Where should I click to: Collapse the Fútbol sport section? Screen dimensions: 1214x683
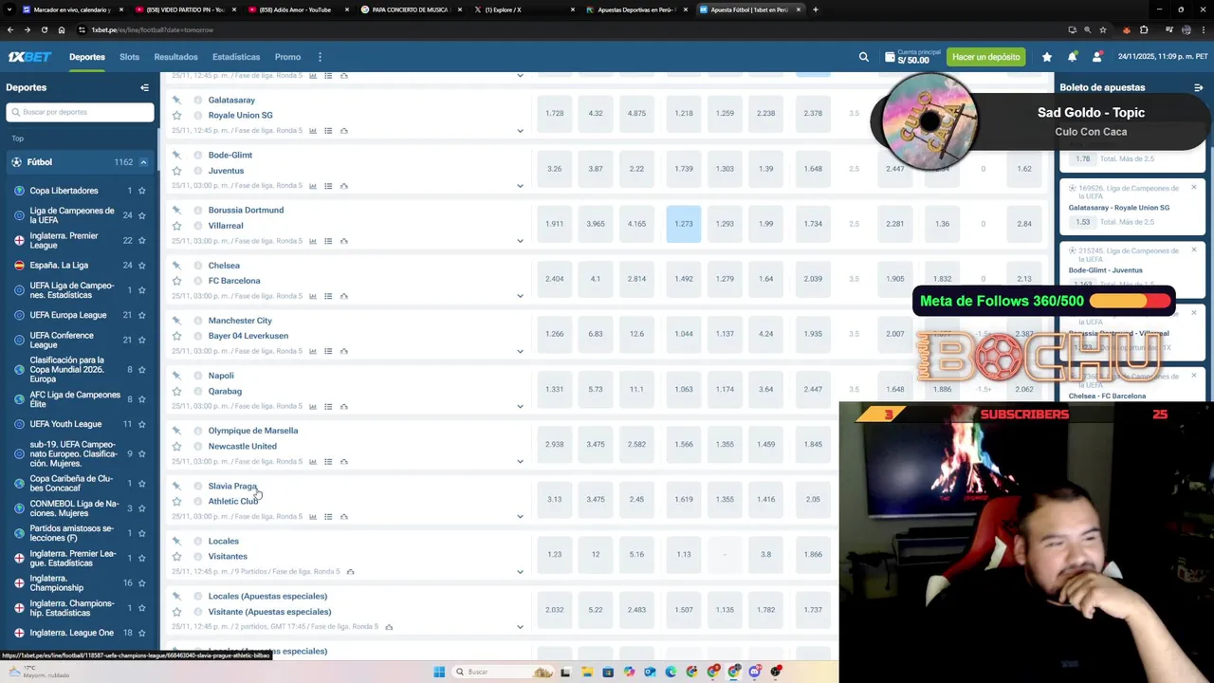coord(143,162)
